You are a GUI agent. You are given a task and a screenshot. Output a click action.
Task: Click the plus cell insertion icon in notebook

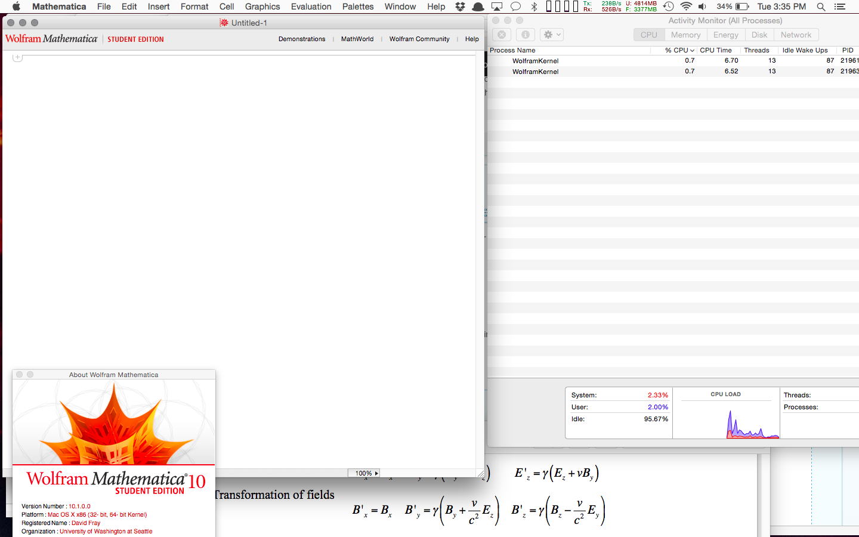point(17,57)
